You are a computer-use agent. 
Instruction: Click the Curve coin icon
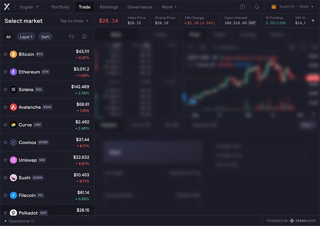(x=13, y=125)
